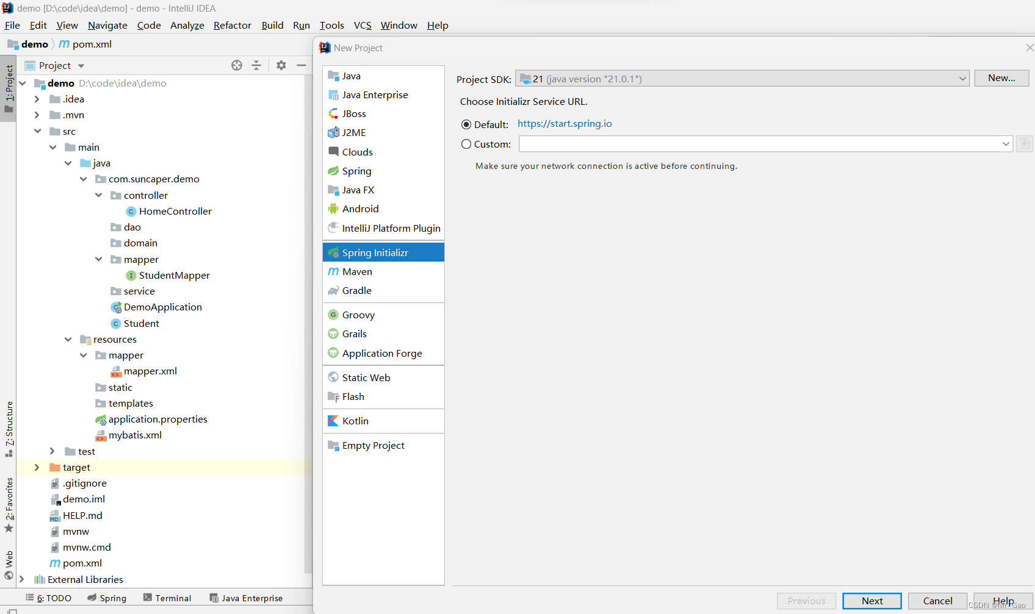Viewport: 1035px width, 614px height.
Task: Select Java Enterprise project type
Action: (x=383, y=95)
